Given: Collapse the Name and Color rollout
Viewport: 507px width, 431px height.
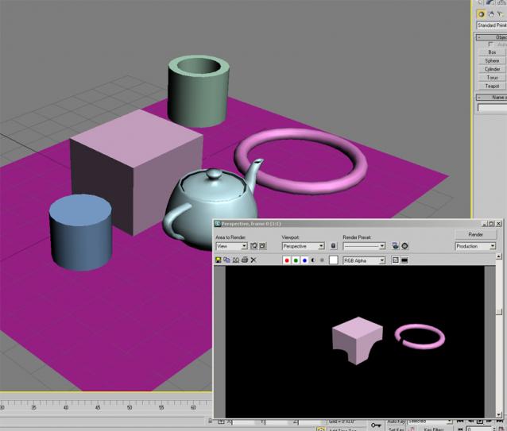Looking at the screenshot, I should (x=491, y=97).
